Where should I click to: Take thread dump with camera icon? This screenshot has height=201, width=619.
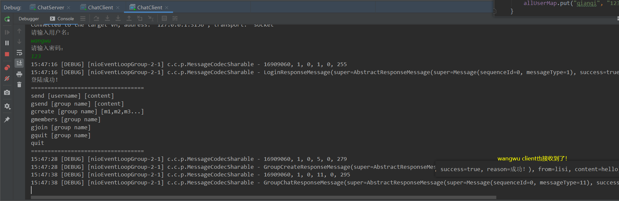(7, 93)
